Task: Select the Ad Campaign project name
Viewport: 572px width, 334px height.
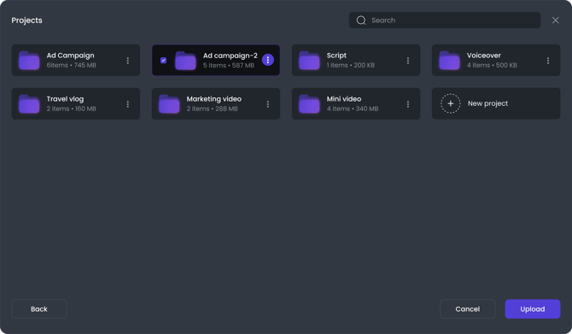Action: pos(70,56)
